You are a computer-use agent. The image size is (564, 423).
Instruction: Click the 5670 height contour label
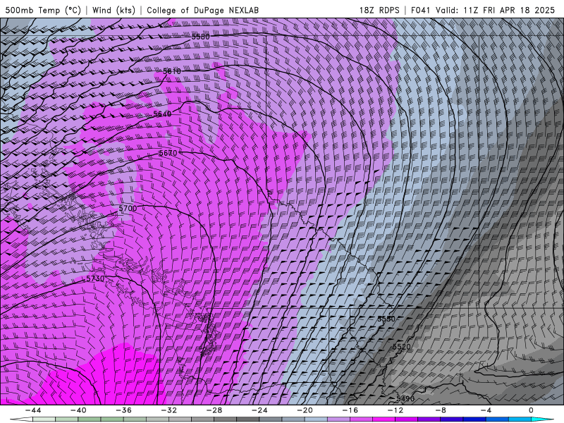tap(168, 153)
